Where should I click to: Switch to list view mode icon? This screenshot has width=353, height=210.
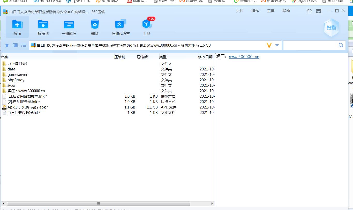[24, 45]
